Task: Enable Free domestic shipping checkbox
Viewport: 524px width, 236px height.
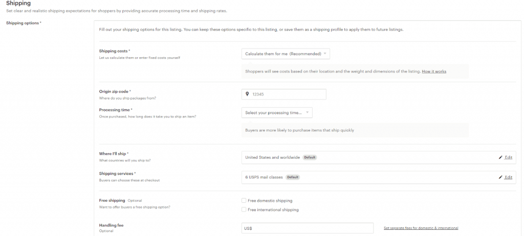Action: pos(244,201)
